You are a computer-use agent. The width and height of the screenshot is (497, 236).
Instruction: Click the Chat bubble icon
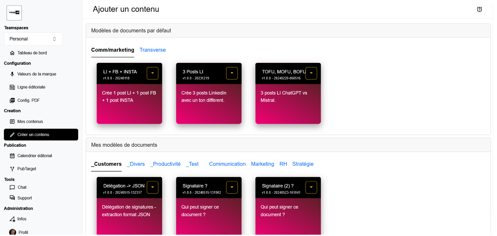(x=12, y=187)
